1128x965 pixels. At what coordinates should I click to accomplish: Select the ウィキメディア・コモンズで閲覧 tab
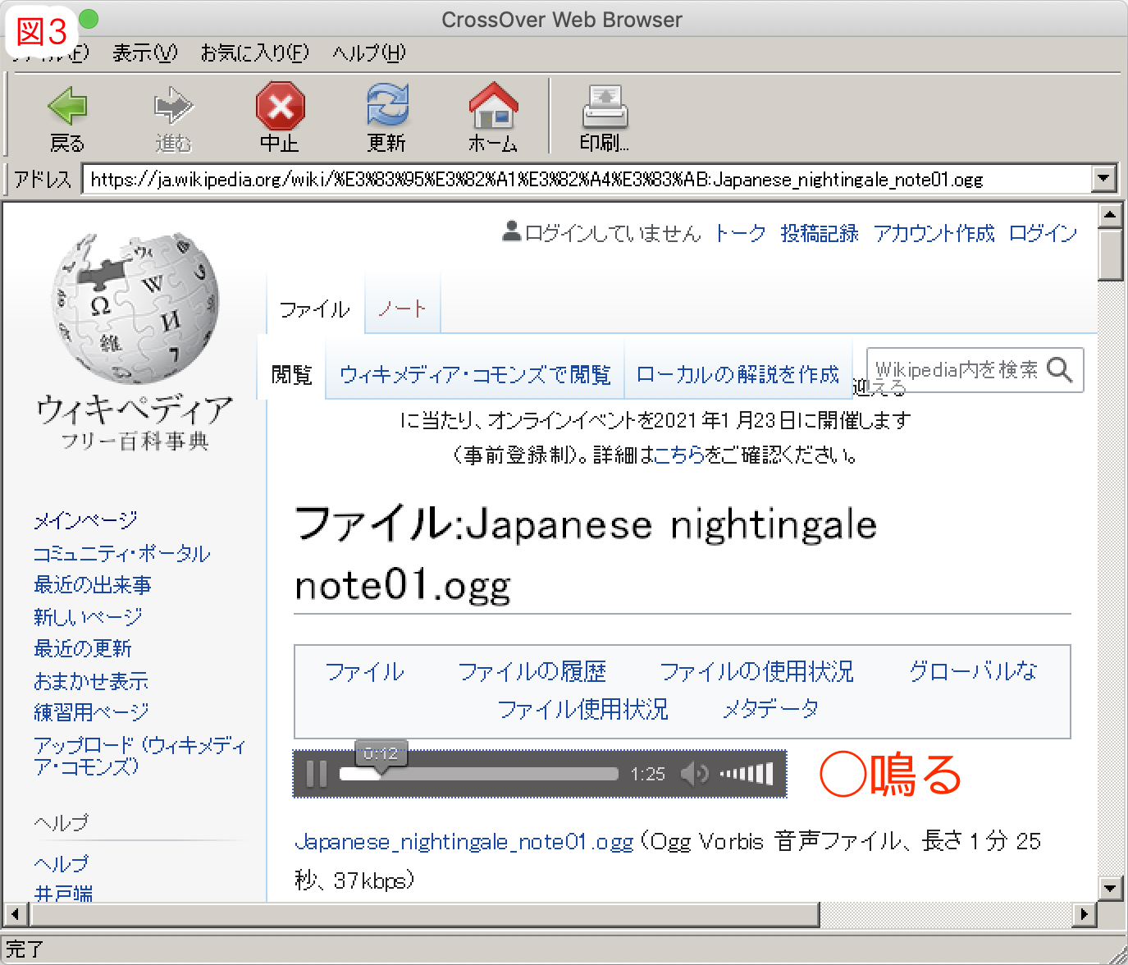[475, 375]
